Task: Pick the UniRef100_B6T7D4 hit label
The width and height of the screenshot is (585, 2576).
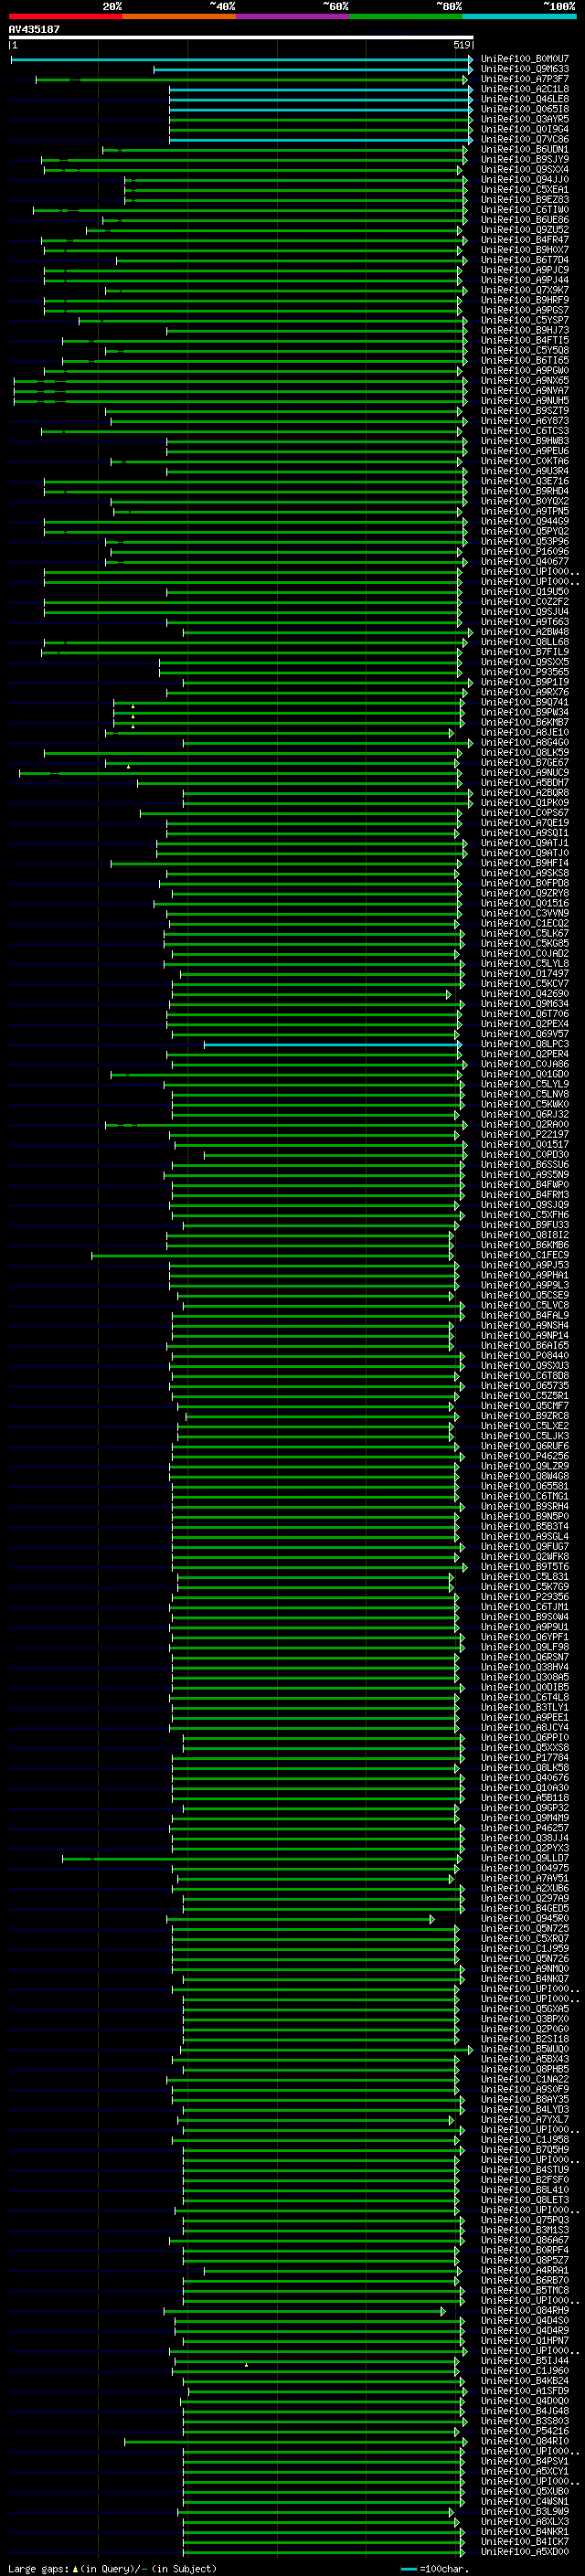Action: coord(524,260)
